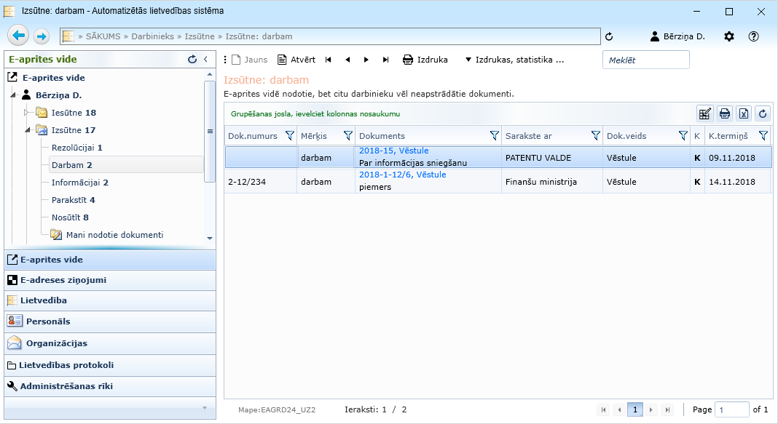Image resolution: width=778 pixels, height=424 pixels.
Task: Open filter for K.termiņš column
Action: click(763, 135)
